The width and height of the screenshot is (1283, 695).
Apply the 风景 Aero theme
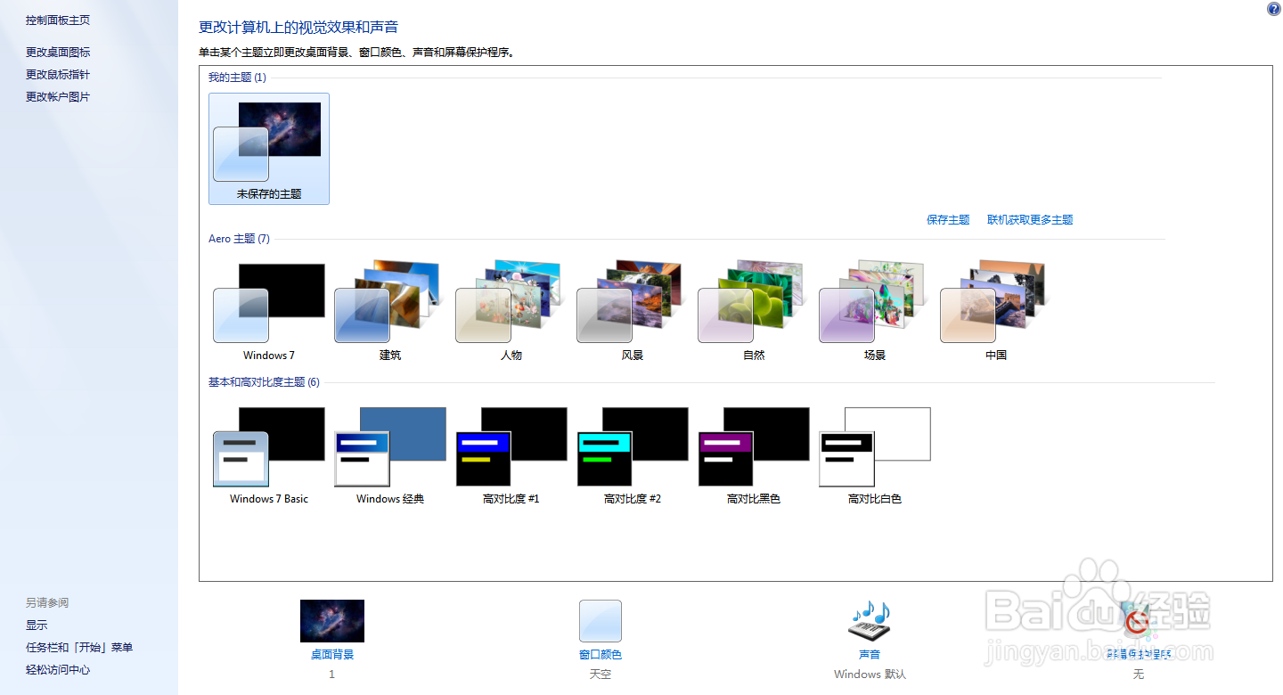coord(633,311)
